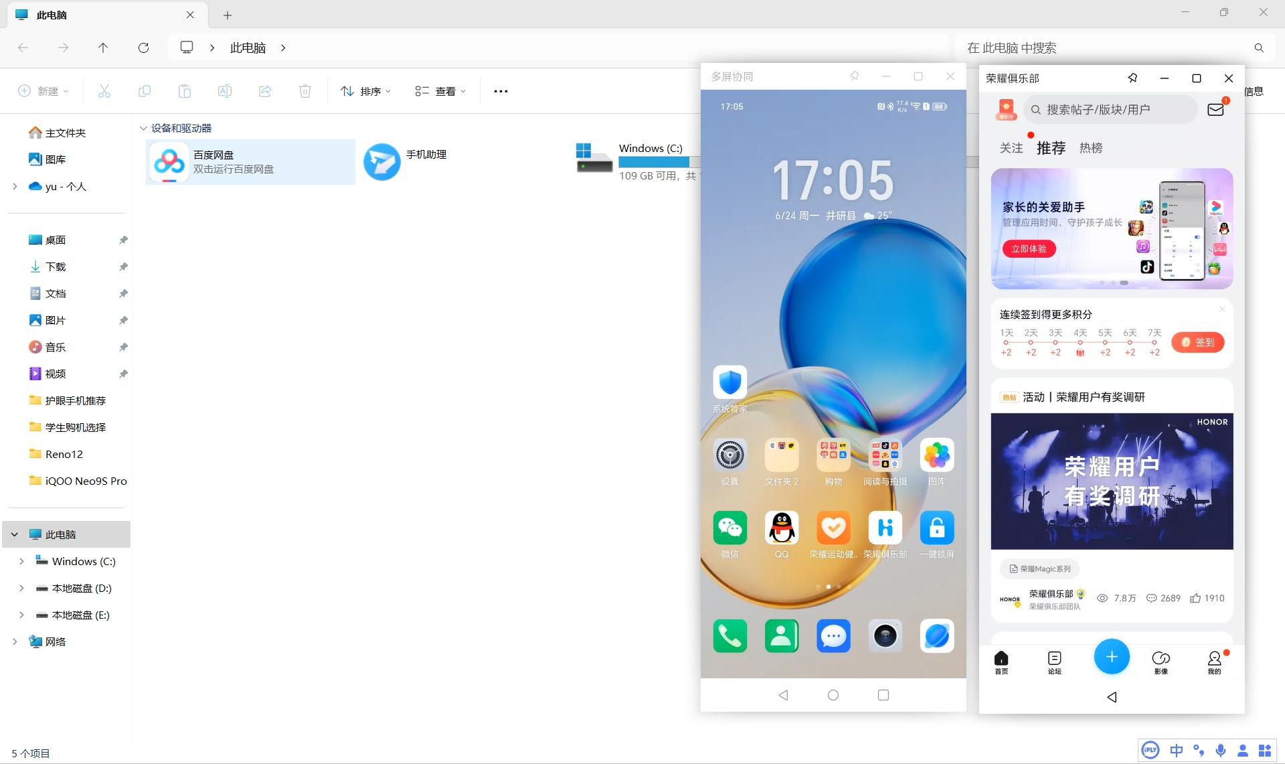Go up one folder level in Explorer
The image size is (1285, 764).
coord(103,48)
